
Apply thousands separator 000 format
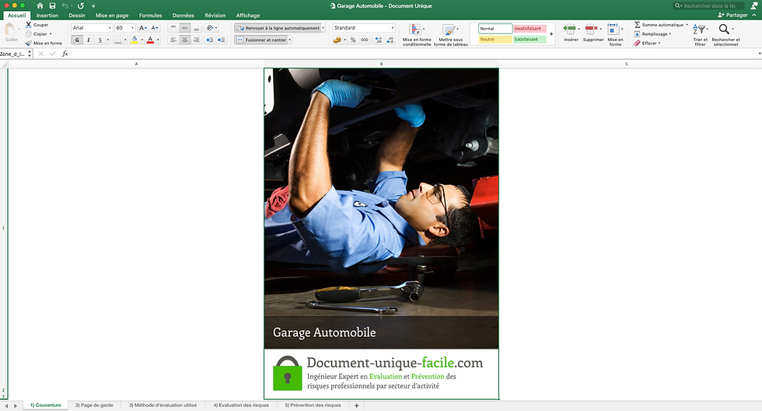(365, 40)
